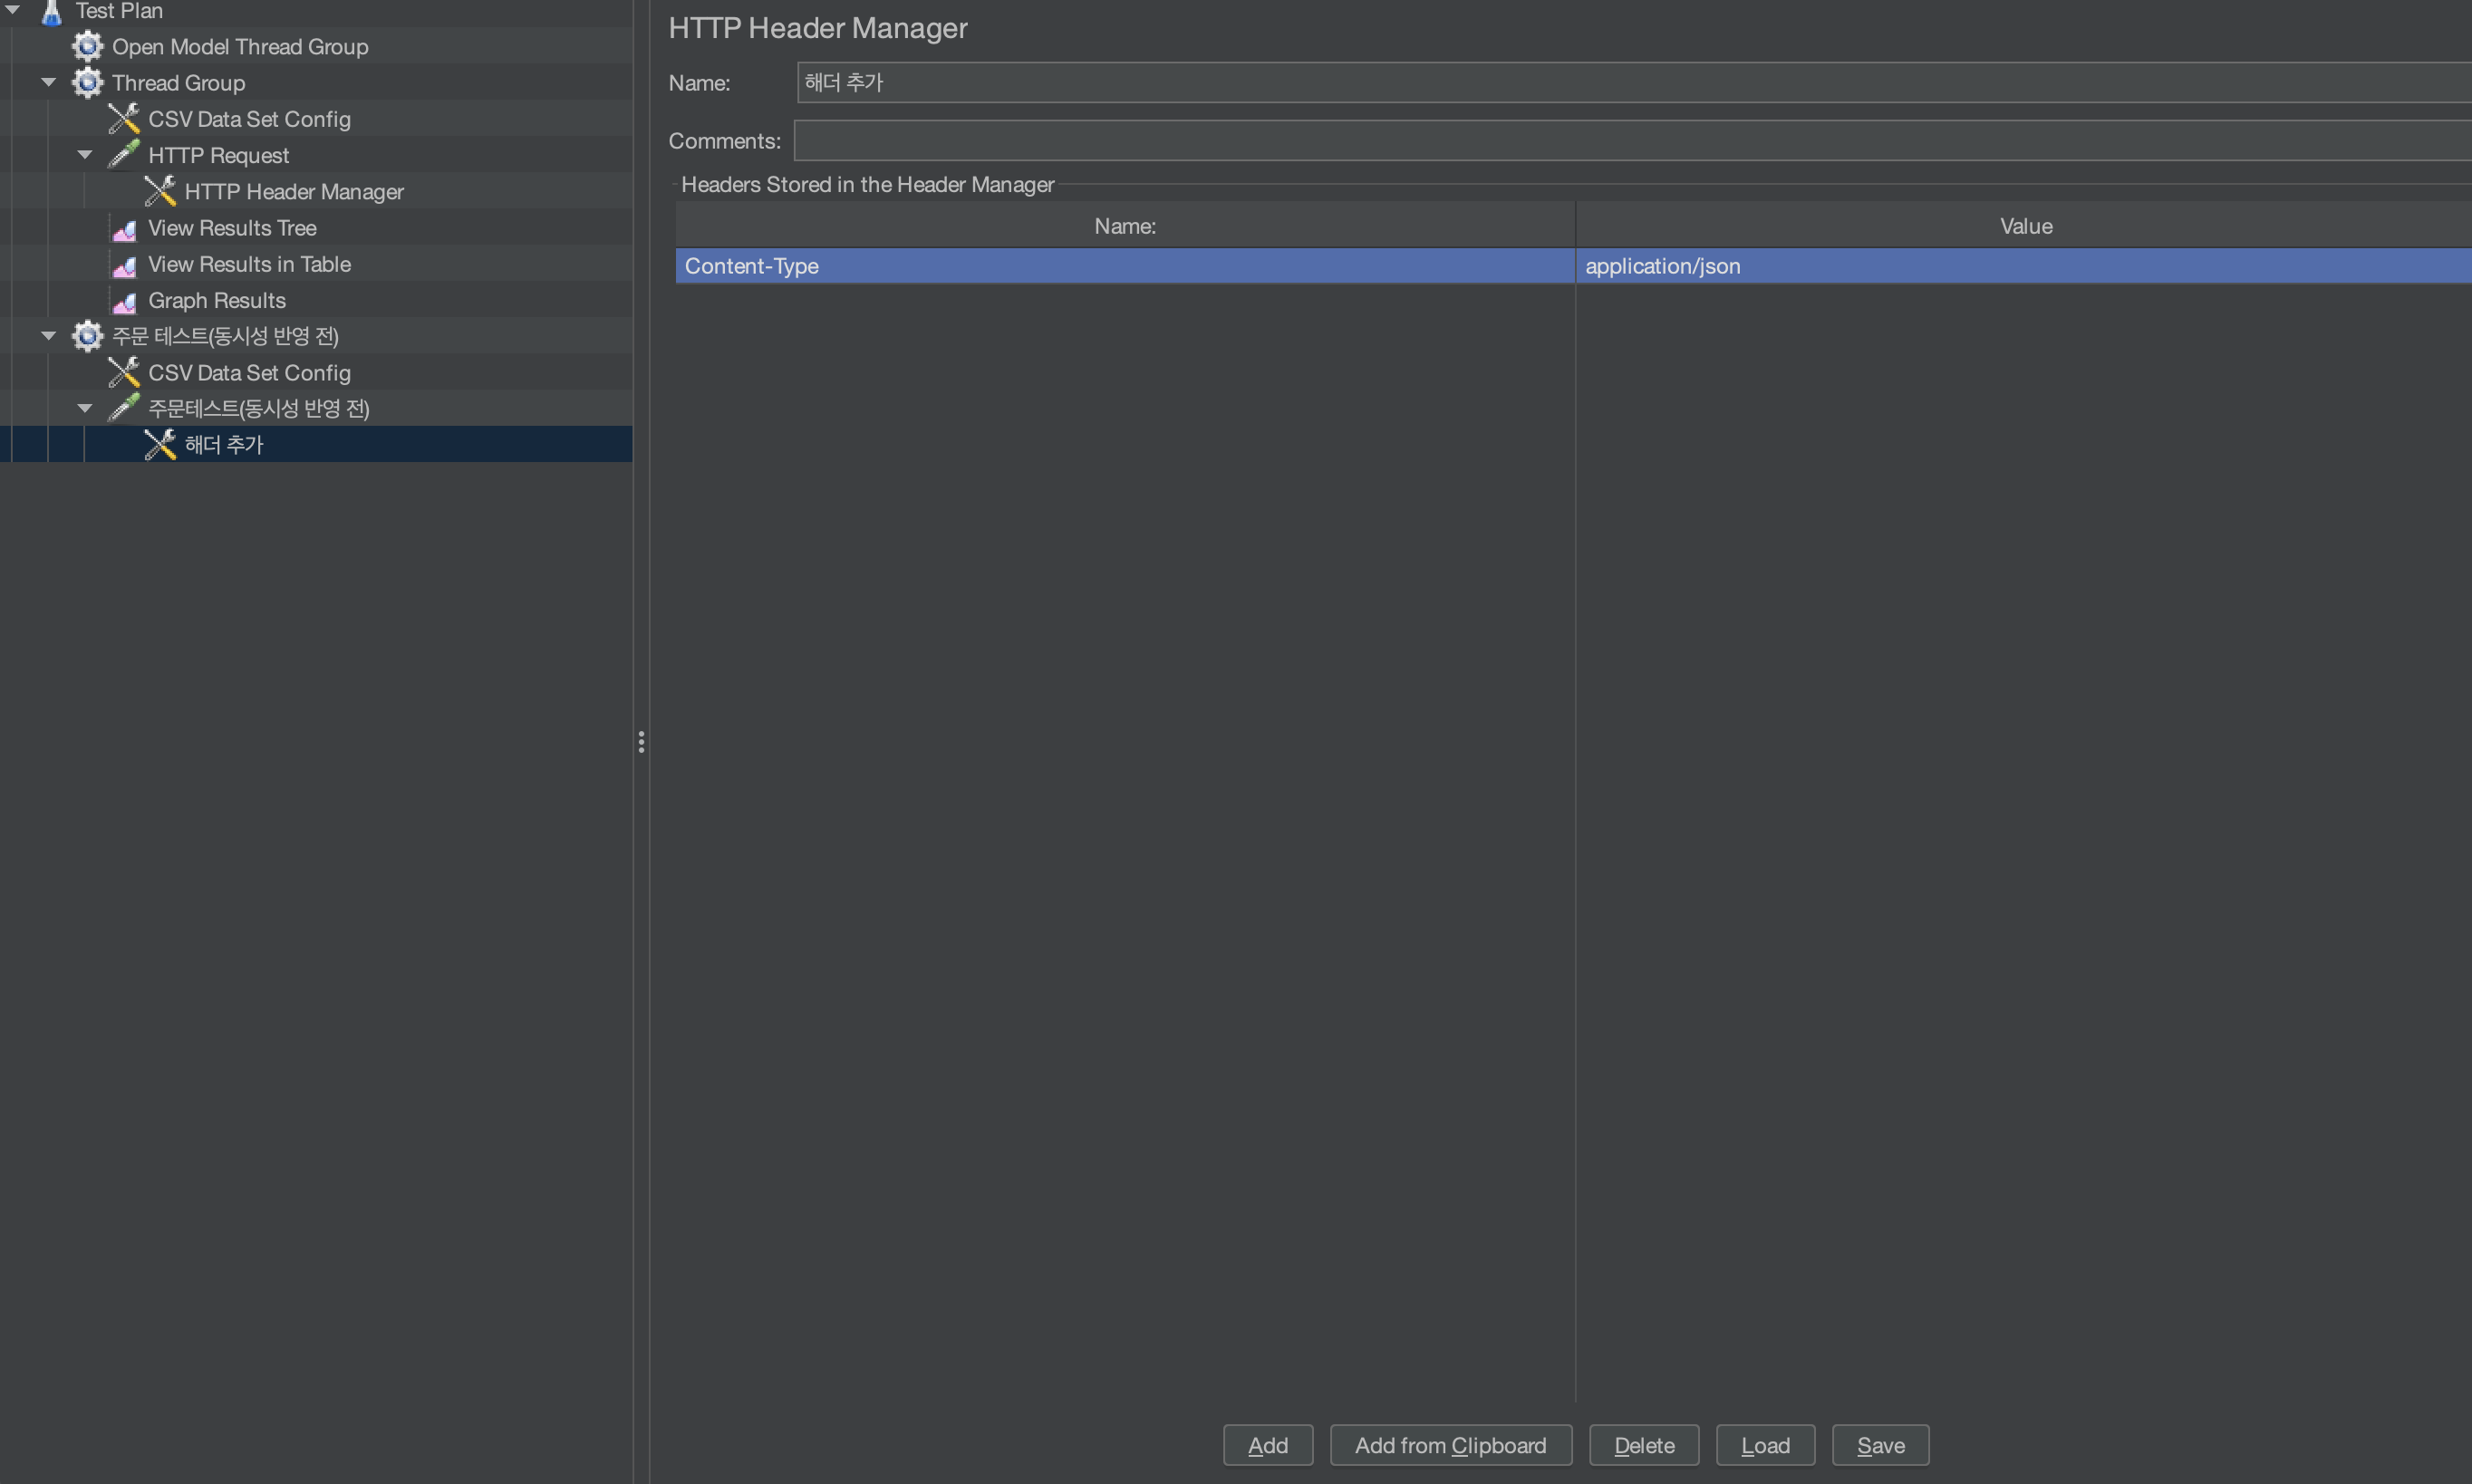The width and height of the screenshot is (2472, 1484).
Task: Click the HTTP Request pipette icon
Action: tap(124, 155)
